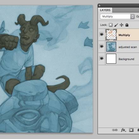
Task: Switch to the LAYERS panel tab
Action: coord(105,10)
